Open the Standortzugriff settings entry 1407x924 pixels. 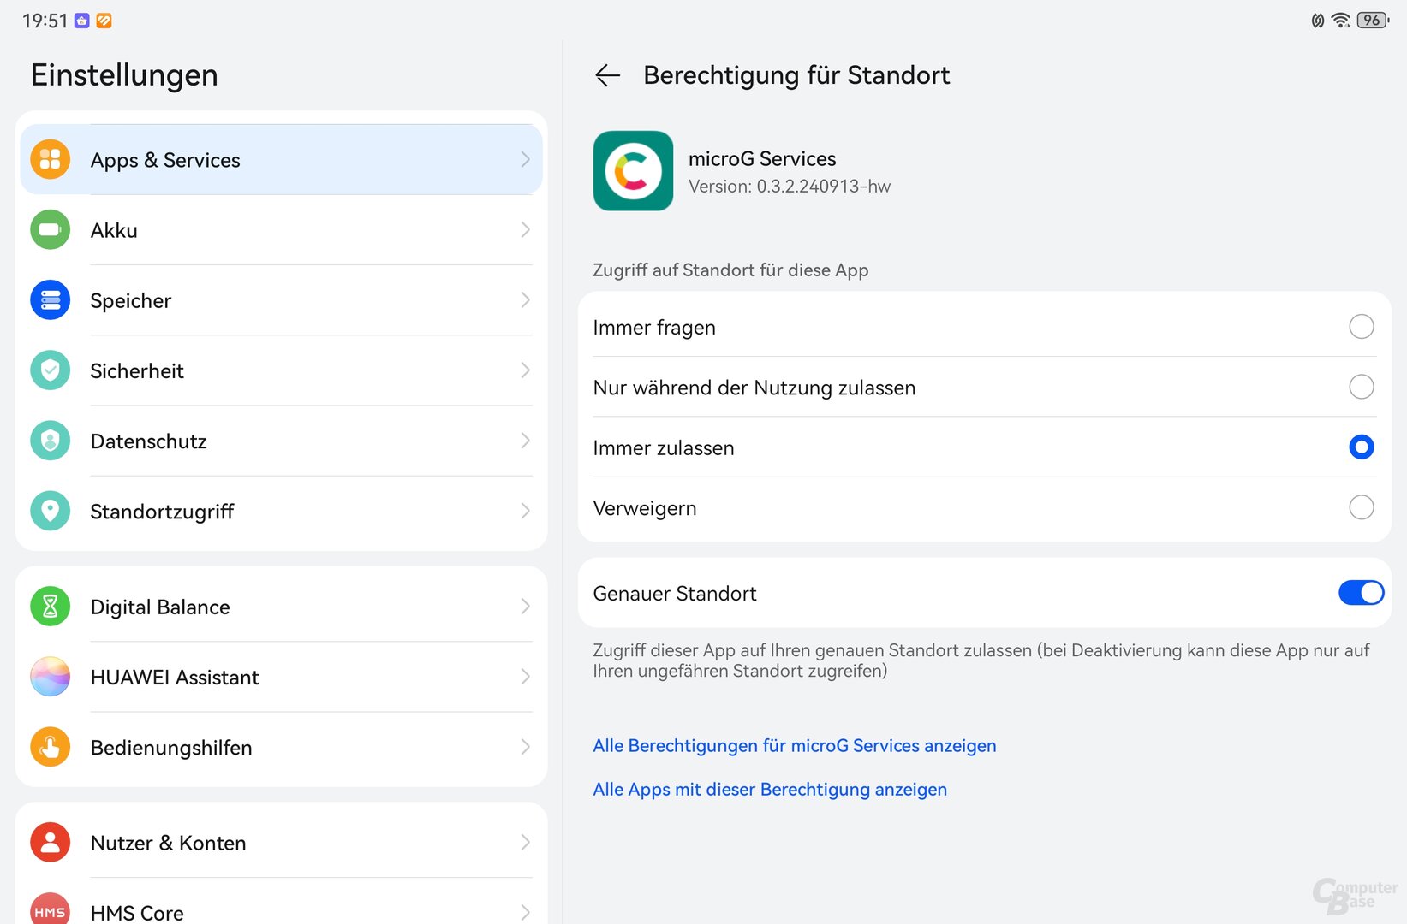(281, 511)
